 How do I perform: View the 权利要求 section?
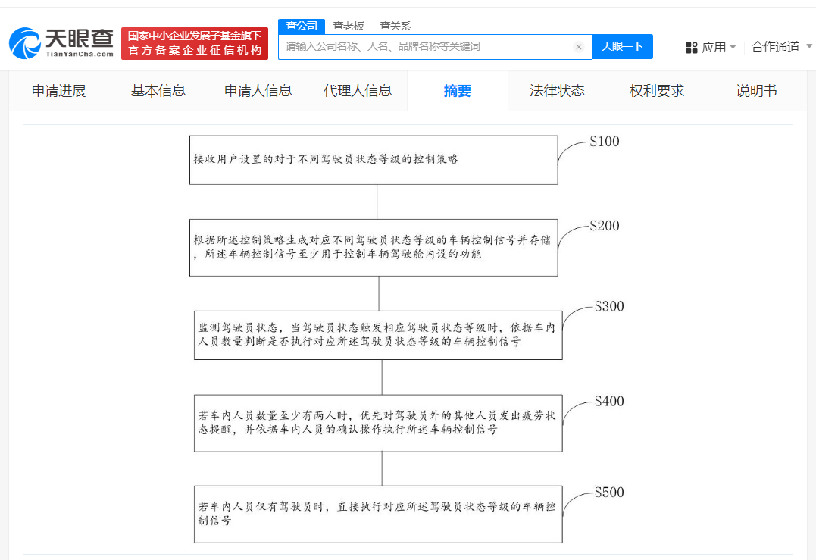pyautogui.click(x=656, y=90)
